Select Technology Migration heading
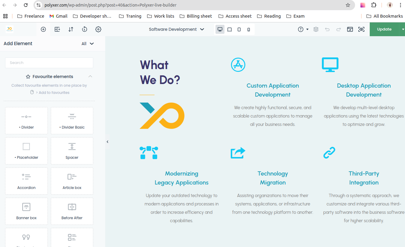 pyautogui.click(x=273, y=178)
